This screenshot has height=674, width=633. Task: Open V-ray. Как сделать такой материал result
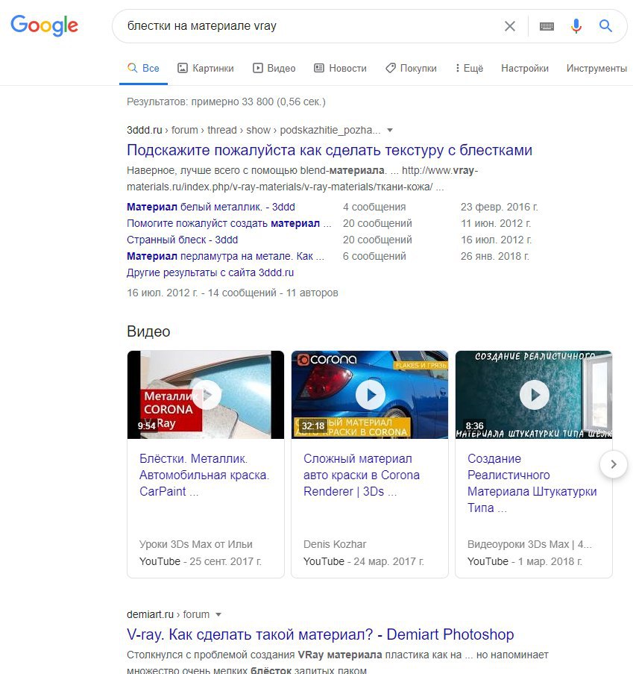[321, 634]
